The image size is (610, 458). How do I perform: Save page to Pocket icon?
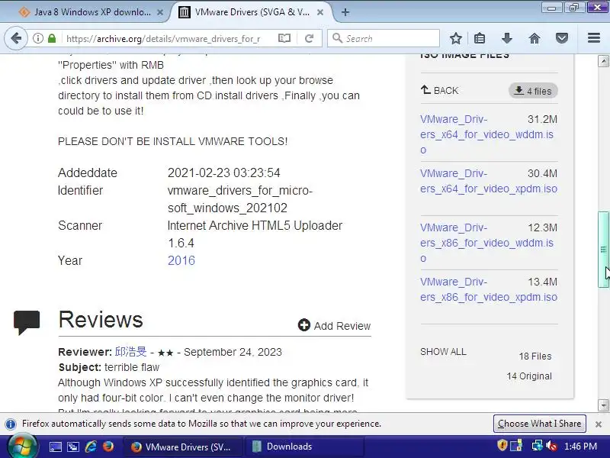562,38
